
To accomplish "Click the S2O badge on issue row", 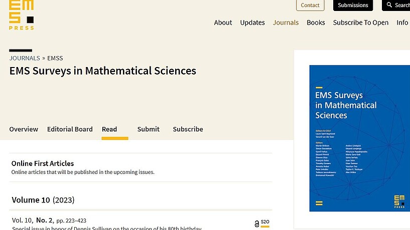I will click(x=265, y=223).
